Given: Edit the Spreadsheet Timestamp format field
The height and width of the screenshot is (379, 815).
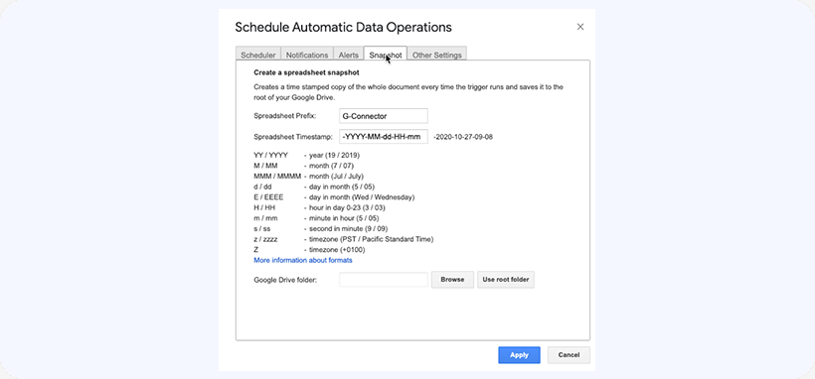Looking at the screenshot, I should 383,137.
